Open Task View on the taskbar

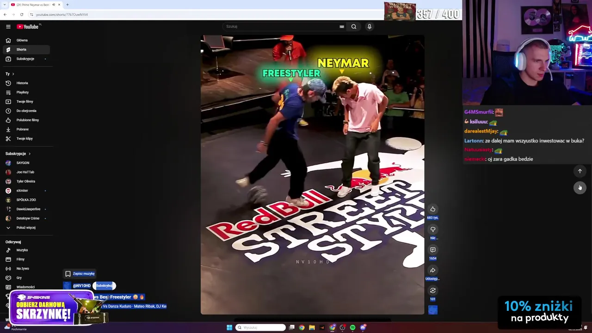292,327
